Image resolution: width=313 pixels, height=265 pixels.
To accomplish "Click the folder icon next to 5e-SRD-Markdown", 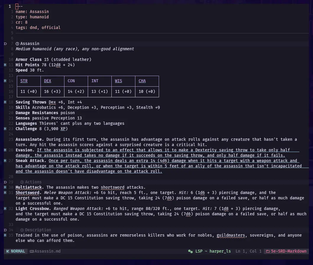I will click(x=268, y=251).
